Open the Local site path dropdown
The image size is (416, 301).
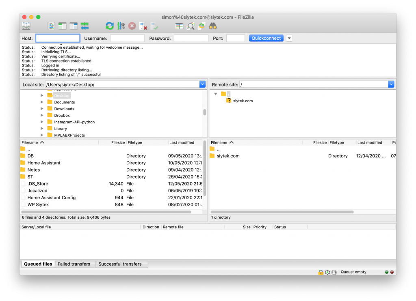[202, 84]
